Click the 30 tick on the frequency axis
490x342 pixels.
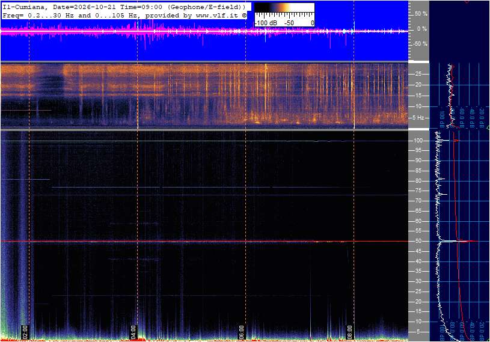tap(418, 281)
